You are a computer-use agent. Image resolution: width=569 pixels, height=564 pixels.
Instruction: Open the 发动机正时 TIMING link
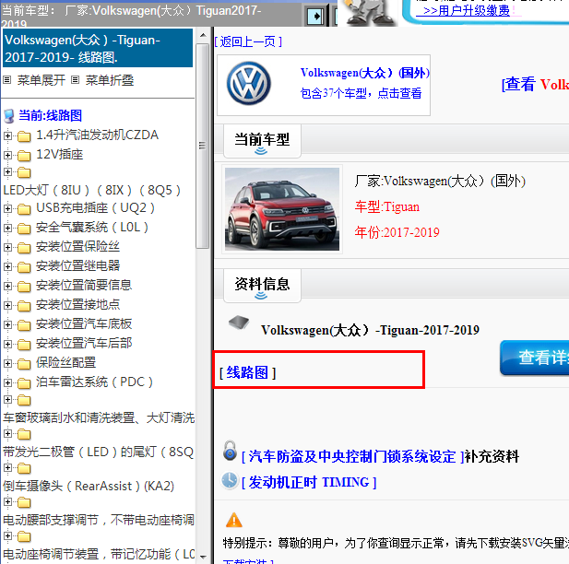point(309,482)
